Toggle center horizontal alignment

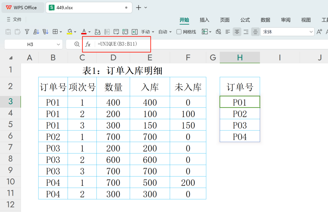(x=237, y=32)
